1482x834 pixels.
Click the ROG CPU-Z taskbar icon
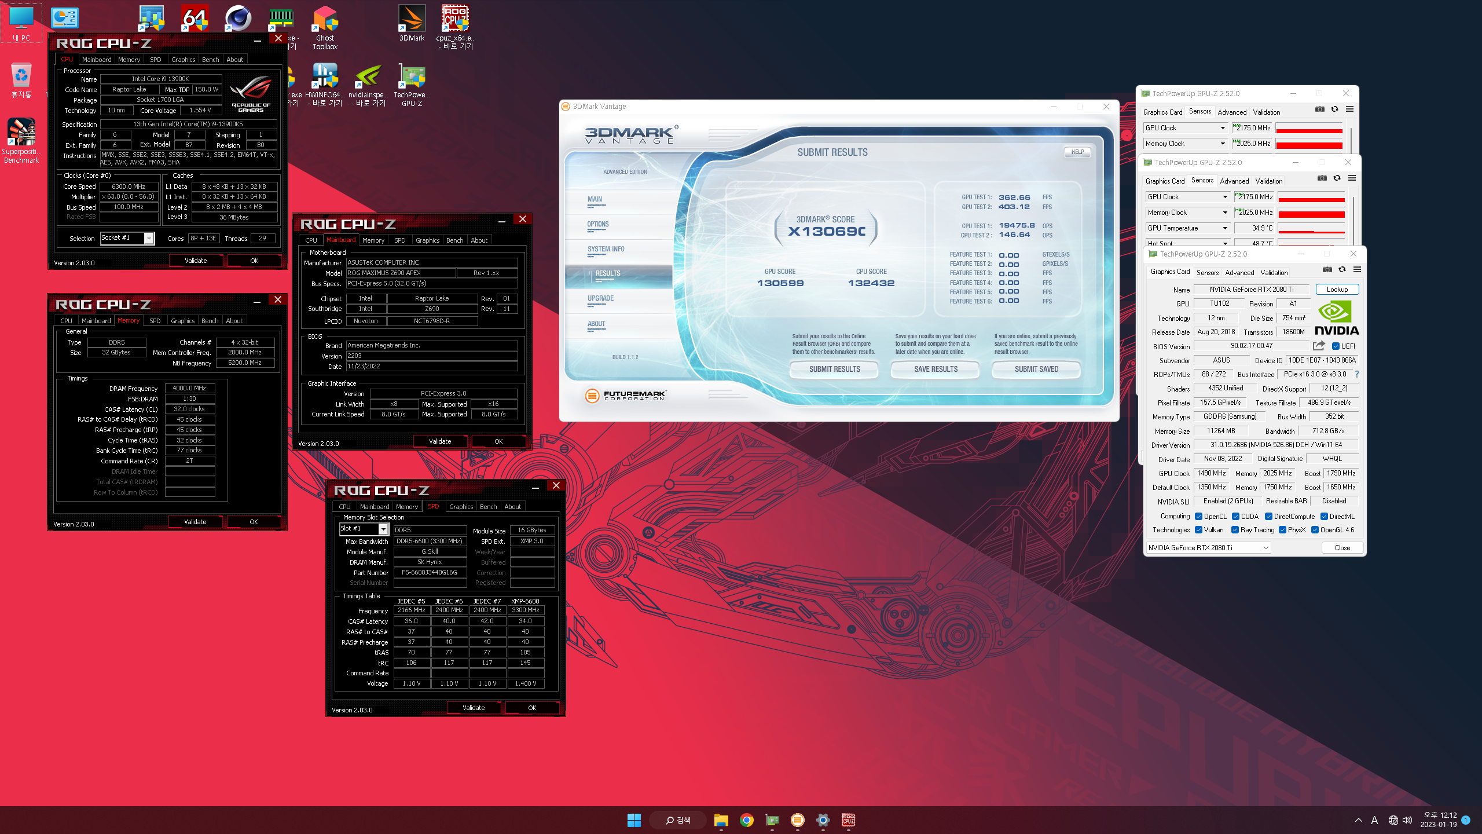(x=849, y=820)
